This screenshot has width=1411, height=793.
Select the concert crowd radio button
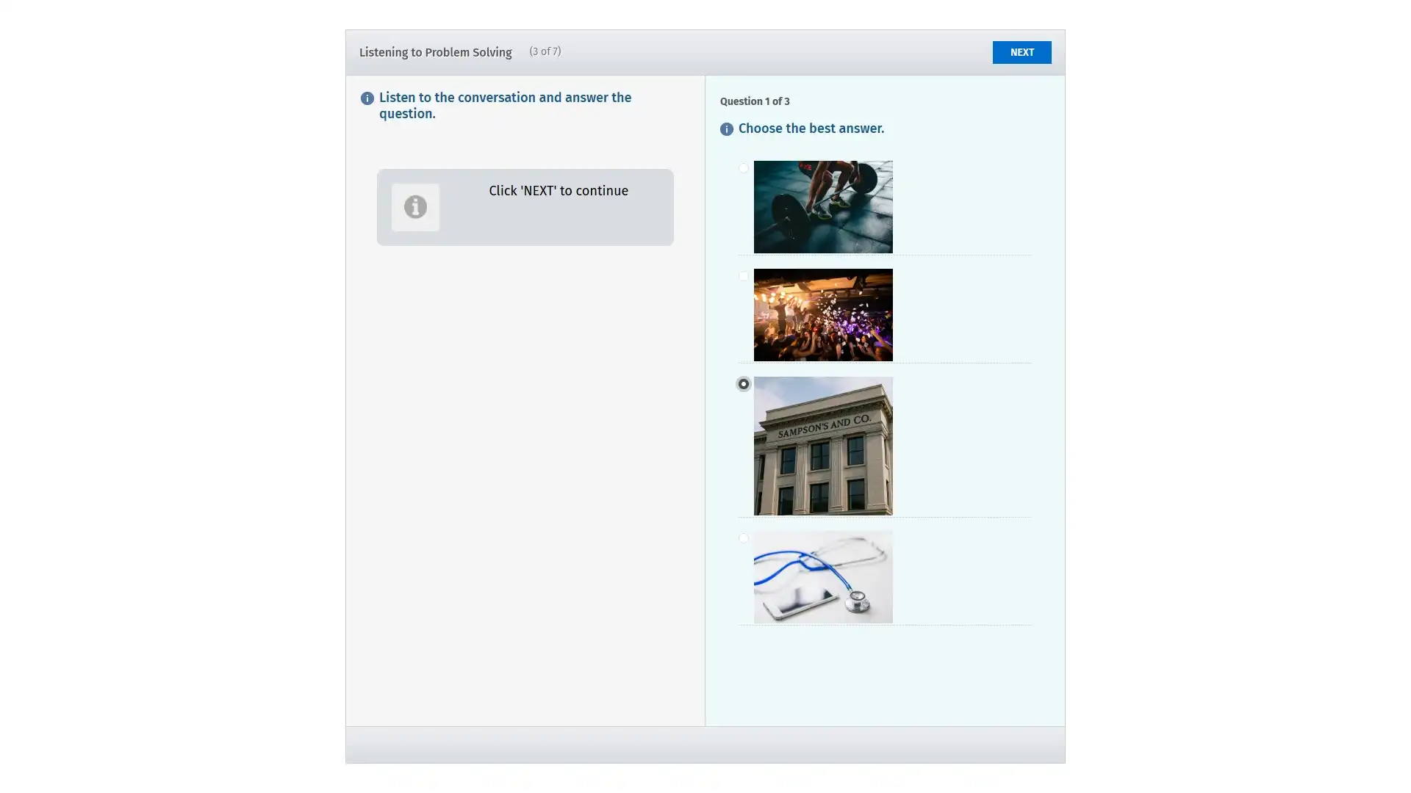743,276
